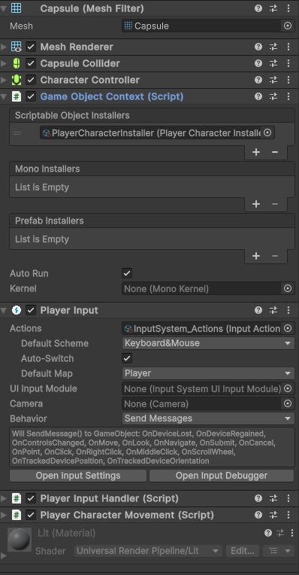Add an entry to Scriptable Object Installers

point(256,152)
